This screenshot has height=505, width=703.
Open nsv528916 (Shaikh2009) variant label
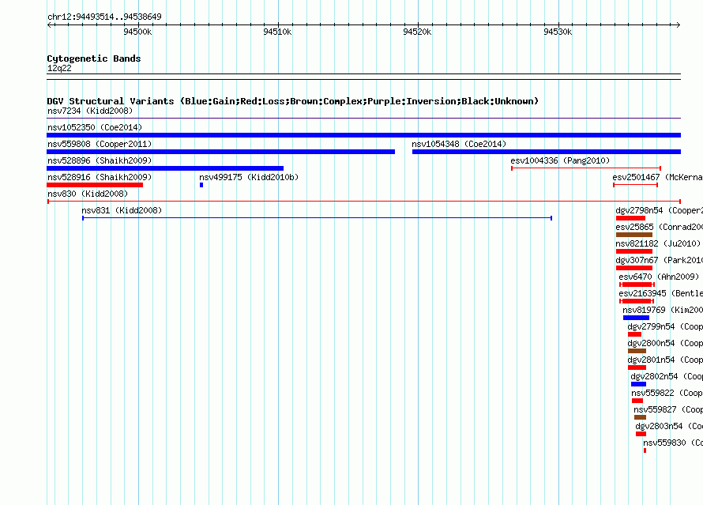[x=100, y=177]
